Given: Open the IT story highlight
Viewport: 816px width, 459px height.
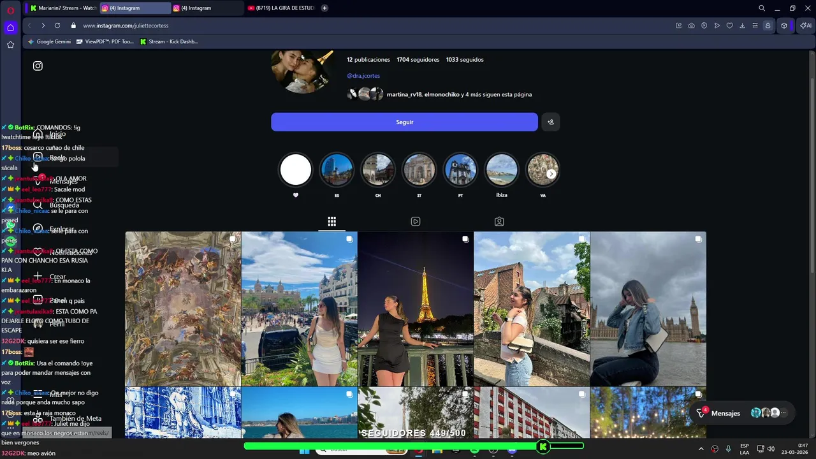Looking at the screenshot, I should [419, 170].
